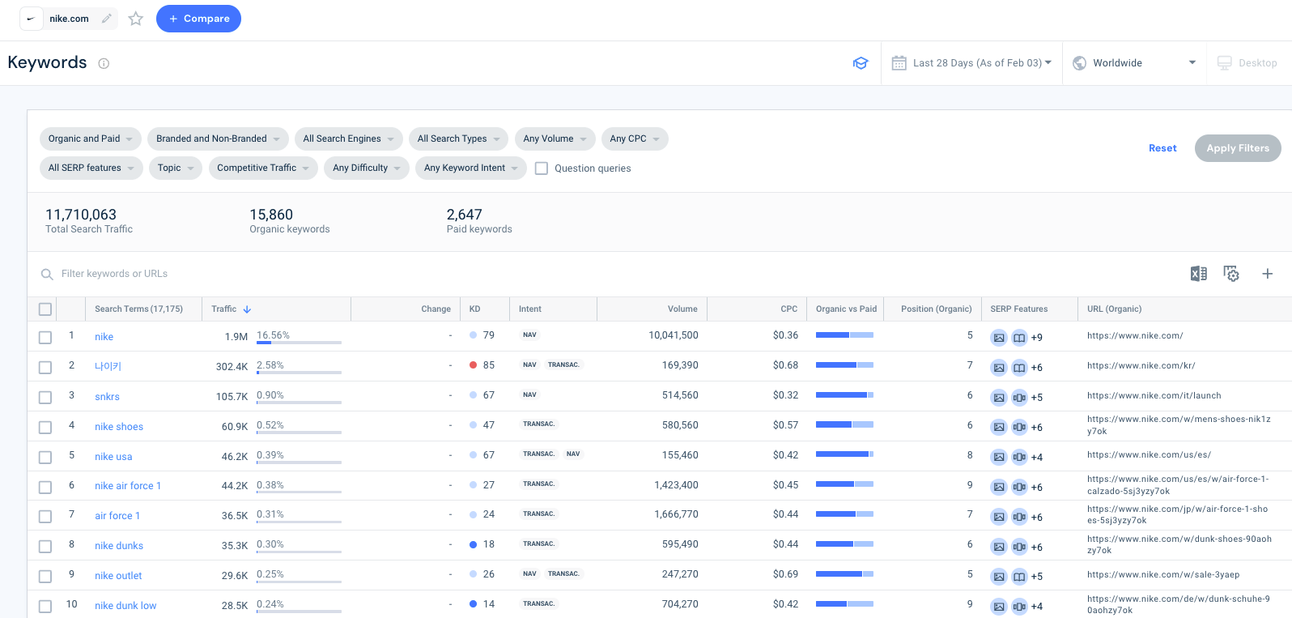
Task: Click the Reset filters link
Action: (1162, 148)
